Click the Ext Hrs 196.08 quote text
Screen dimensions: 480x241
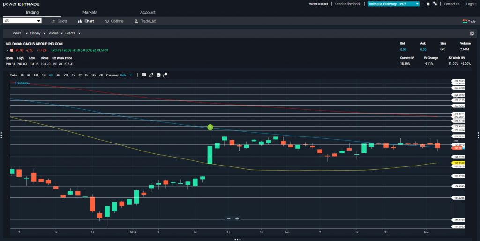point(80,50)
